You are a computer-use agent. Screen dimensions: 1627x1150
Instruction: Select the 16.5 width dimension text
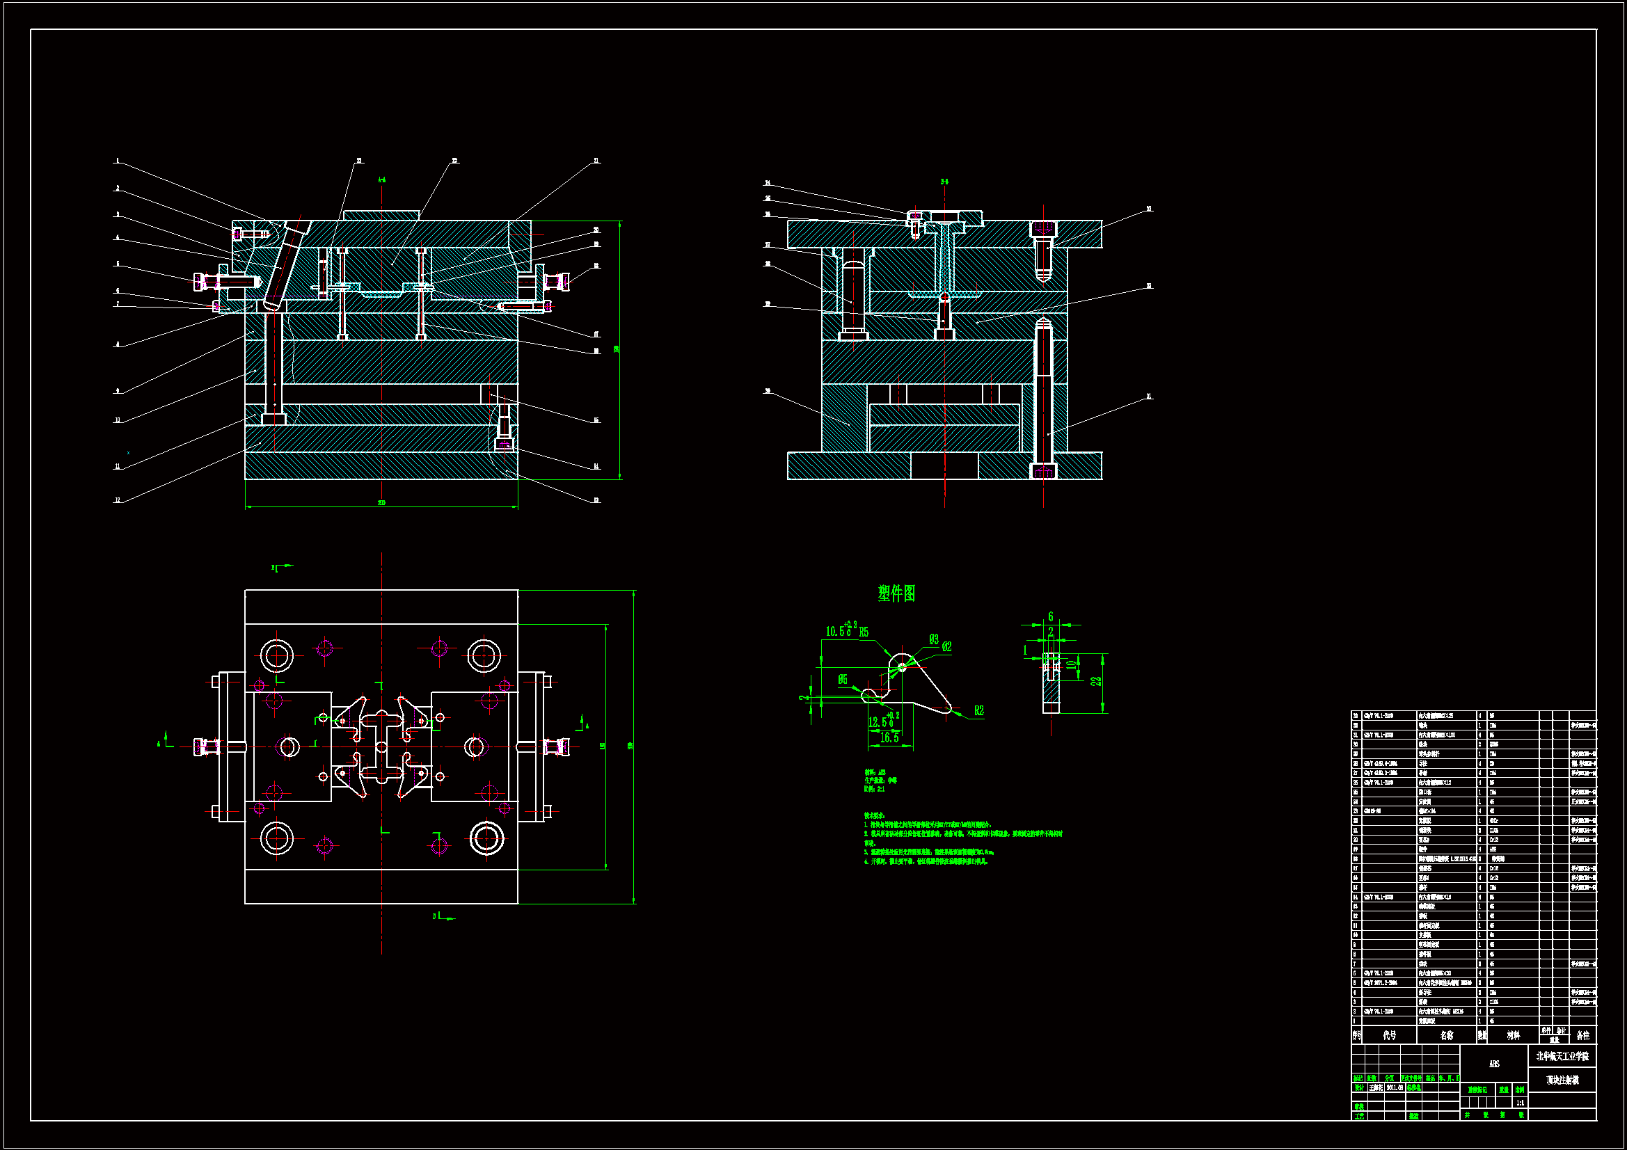click(889, 737)
